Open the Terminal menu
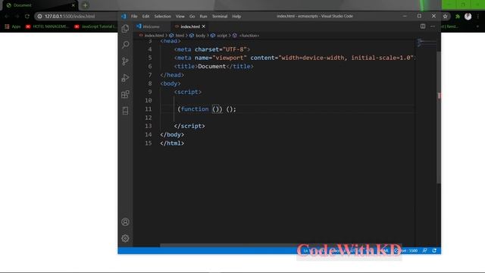 click(220, 16)
